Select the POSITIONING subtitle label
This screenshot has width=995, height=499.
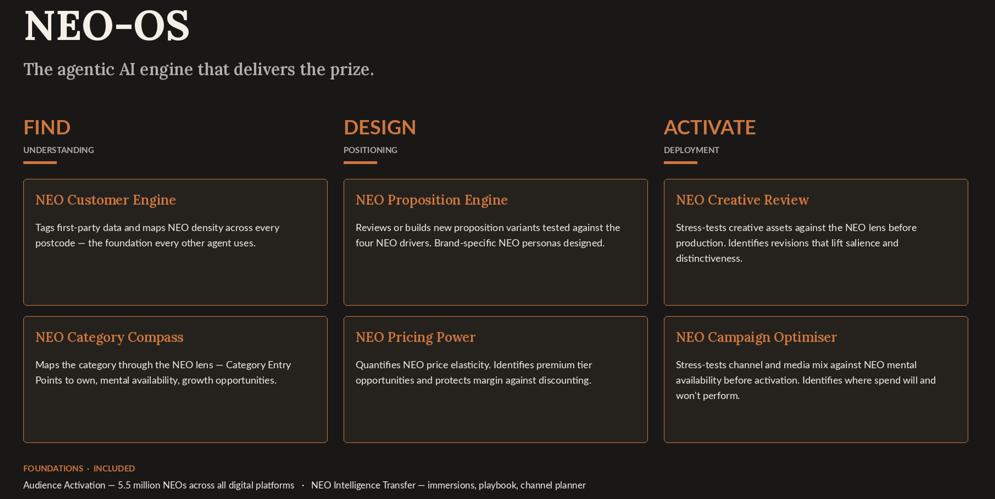tap(370, 150)
